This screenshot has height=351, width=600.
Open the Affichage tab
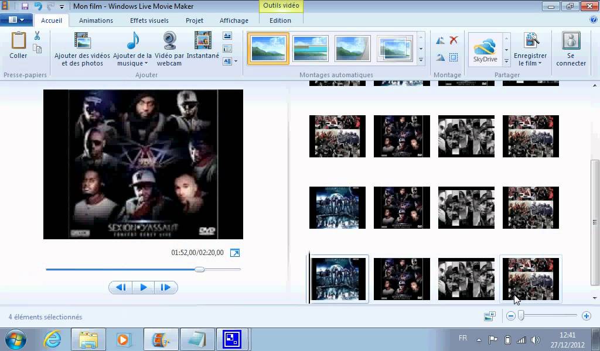[234, 20]
